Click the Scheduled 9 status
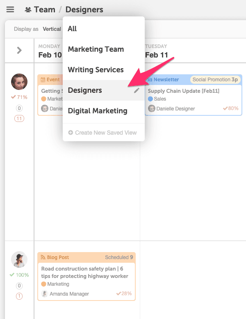 tap(119, 257)
